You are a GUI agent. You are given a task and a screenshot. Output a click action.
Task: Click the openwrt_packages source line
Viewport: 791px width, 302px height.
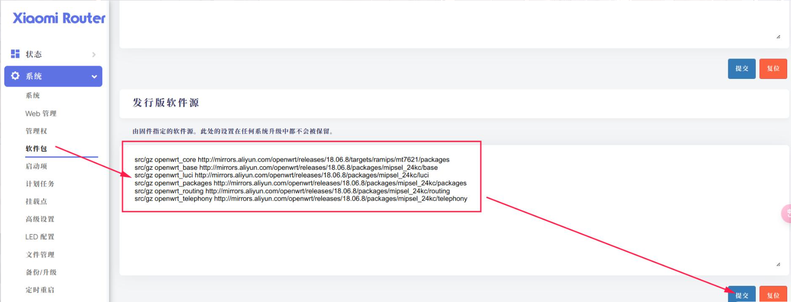pyautogui.click(x=301, y=183)
